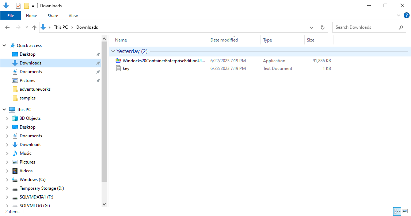The height and width of the screenshot is (216, 411).
Task: Navigate up to the parent folder
Action: click(x=34, y=27)
